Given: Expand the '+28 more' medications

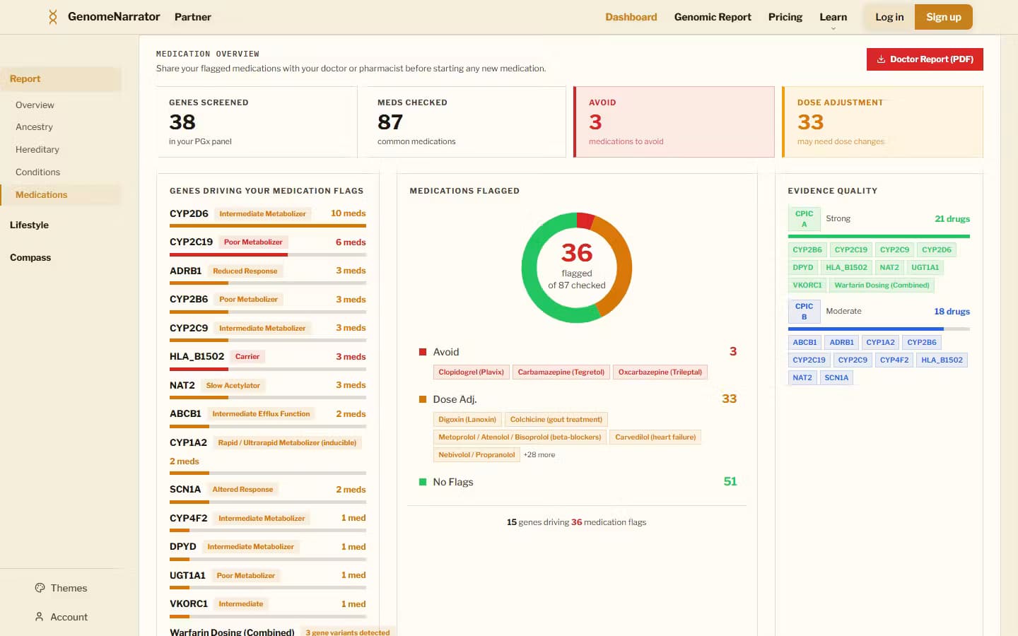Looking at the screenshot, I should tap(539, 455).
